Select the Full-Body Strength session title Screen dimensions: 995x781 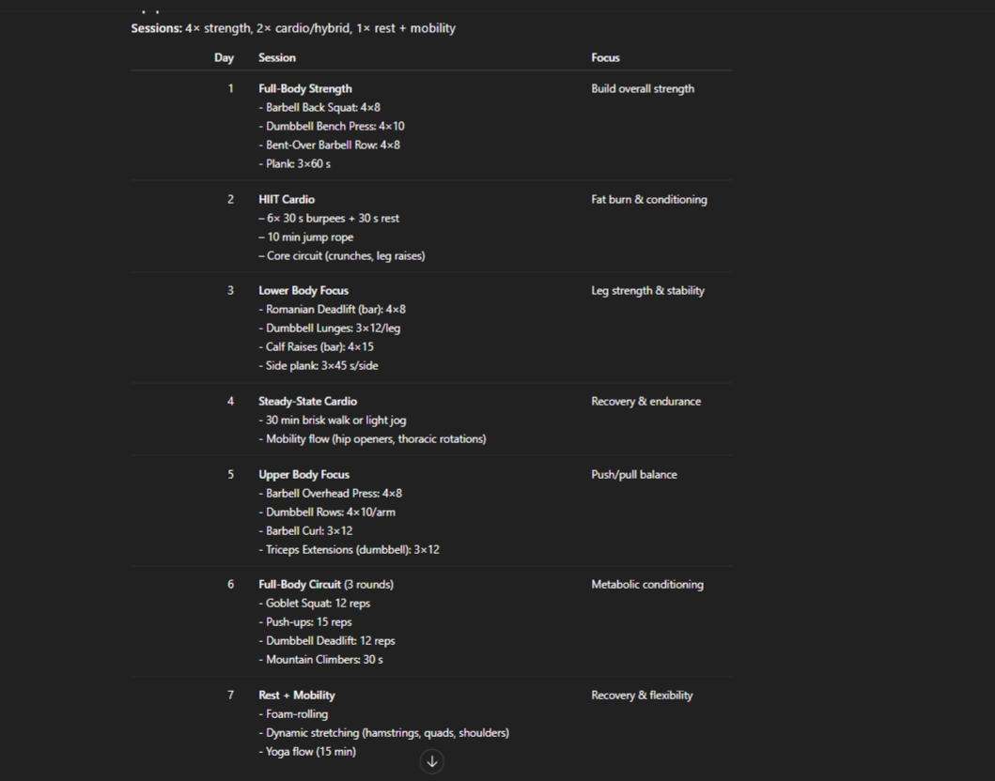point(305,88)
